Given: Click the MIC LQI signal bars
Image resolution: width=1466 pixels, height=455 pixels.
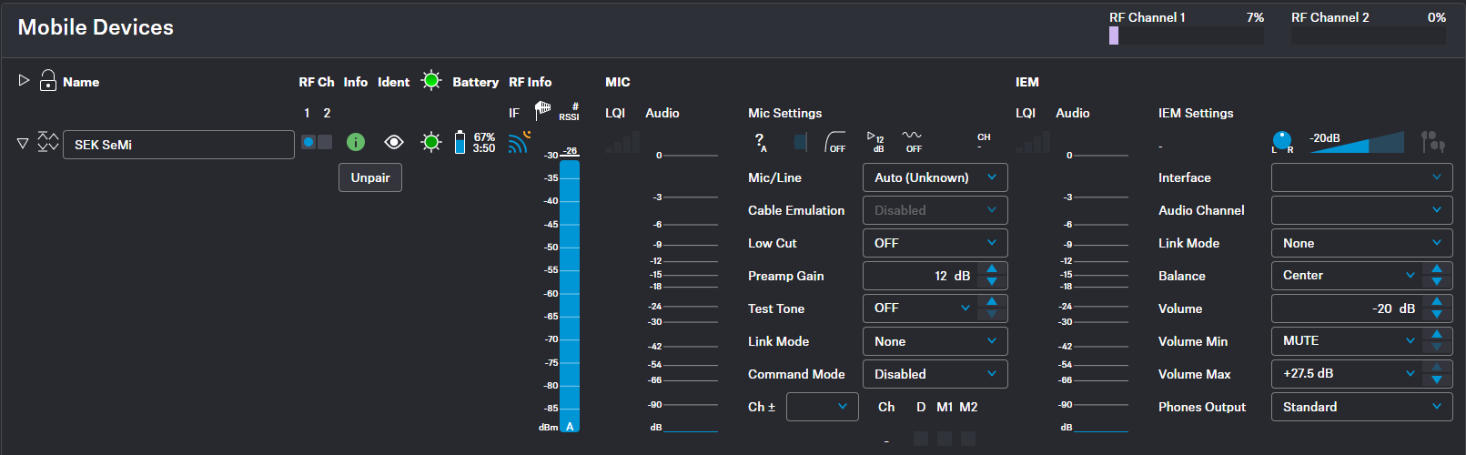Looking at the screenshot, I should (622, 142).
